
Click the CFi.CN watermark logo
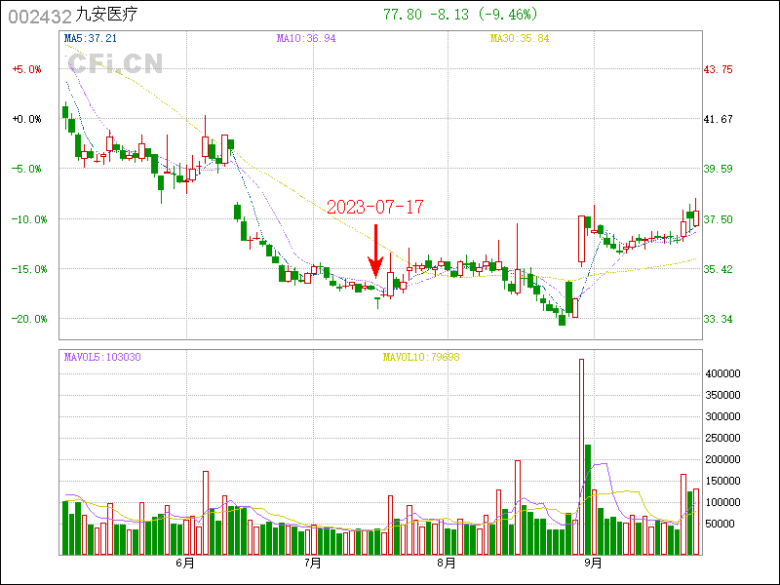point(114,64)
